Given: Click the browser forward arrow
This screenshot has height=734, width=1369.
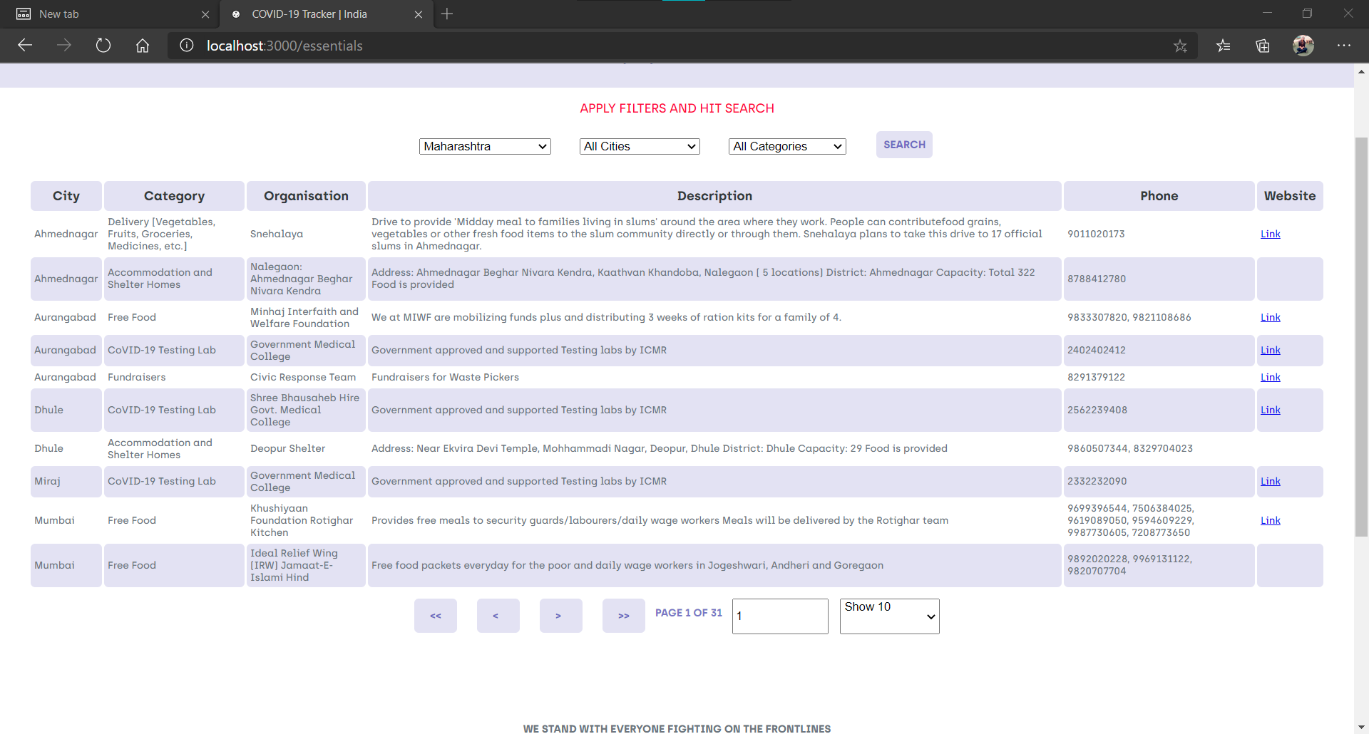Looking at the screenshot, I should (x=64, y=46).
